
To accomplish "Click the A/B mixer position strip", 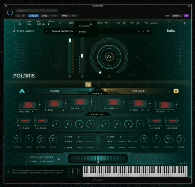I will click(x=98, y=158).
